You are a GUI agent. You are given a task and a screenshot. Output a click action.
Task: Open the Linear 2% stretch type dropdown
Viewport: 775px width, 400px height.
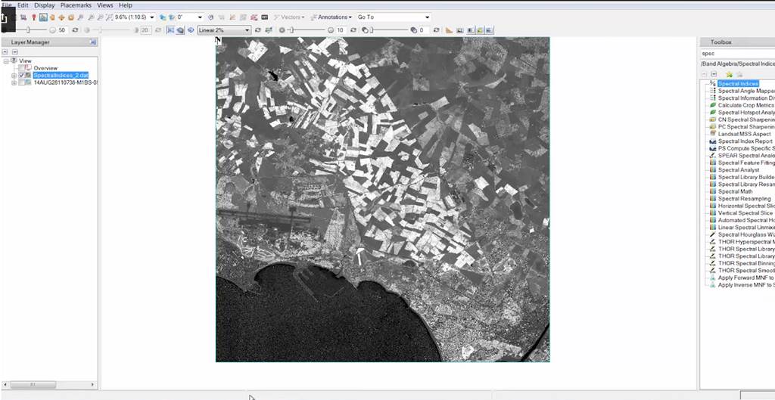tap(224, 30)
